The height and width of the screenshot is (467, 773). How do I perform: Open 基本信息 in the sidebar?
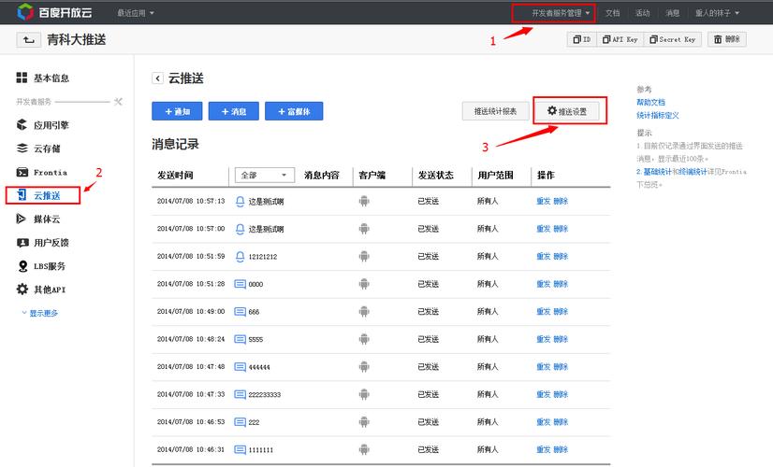coord(43,78)
